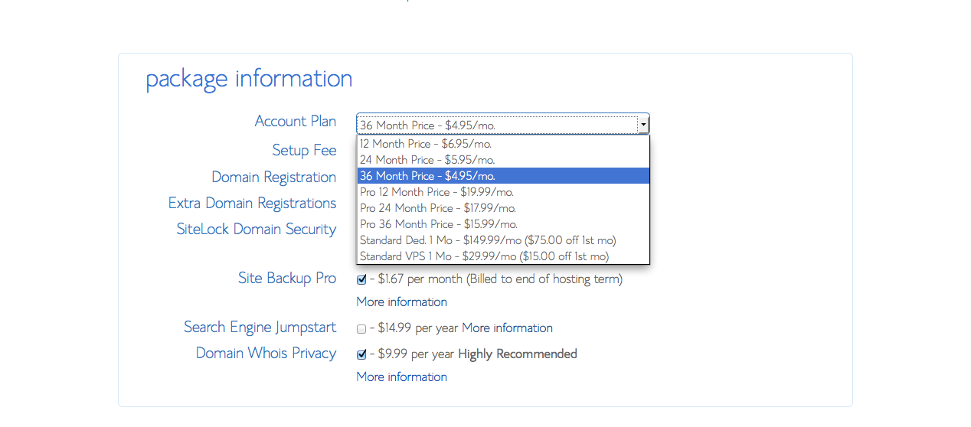Open More information under Site Backup Pro

pos(401,302)
